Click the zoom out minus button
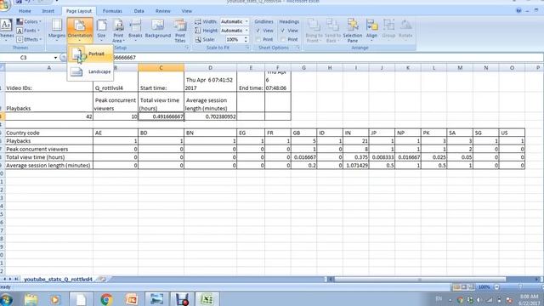The width and height of the screenshot is (544, 306). tap(497, 287)
